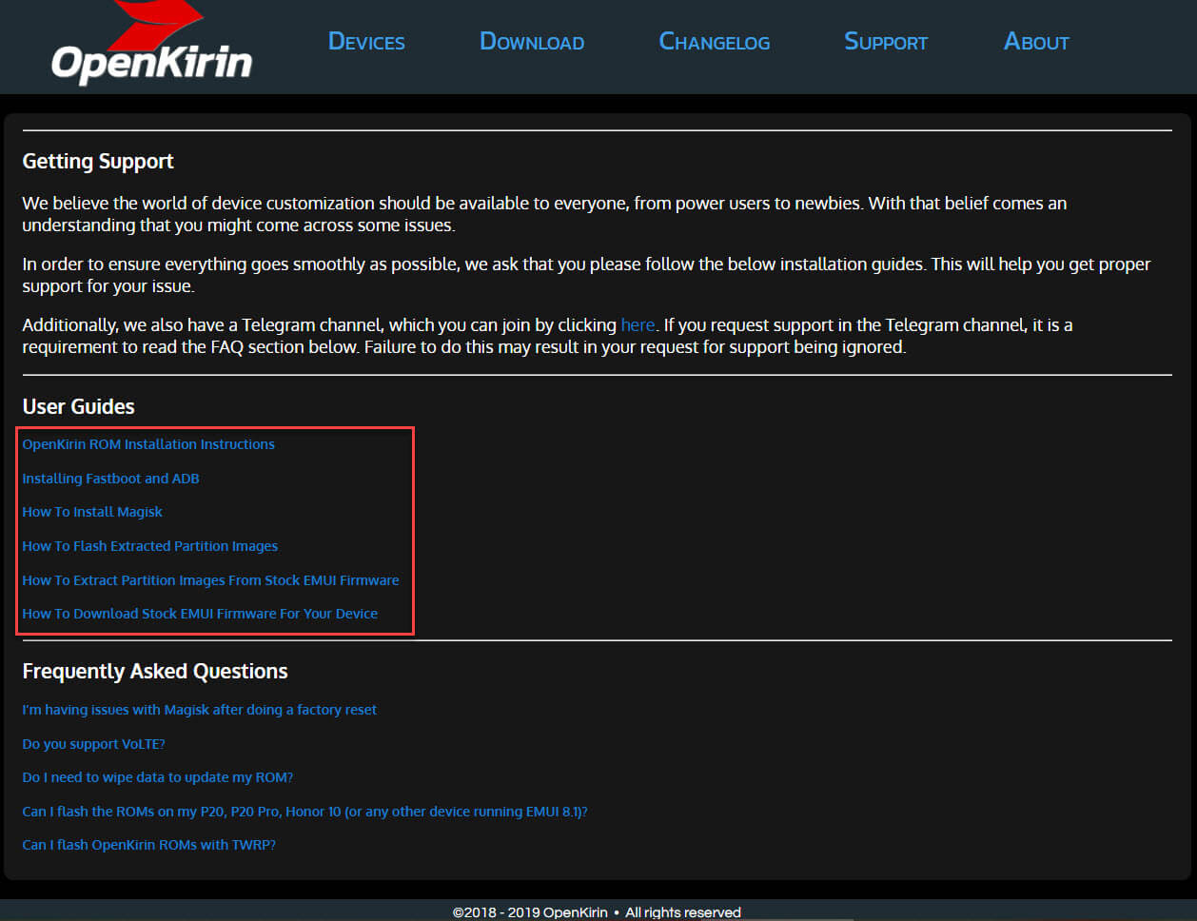Open How To Download Stock EMUI Firmware guide
The height and width of the screenshot is (921, 1197).
(200, 614)
